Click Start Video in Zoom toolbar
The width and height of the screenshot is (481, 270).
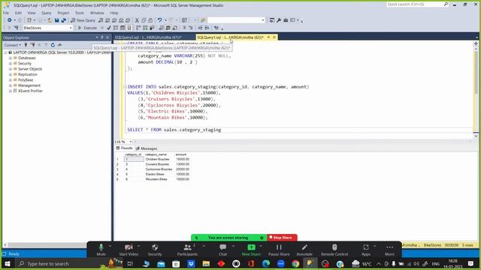pyautogui.click(x=129, y=250)
